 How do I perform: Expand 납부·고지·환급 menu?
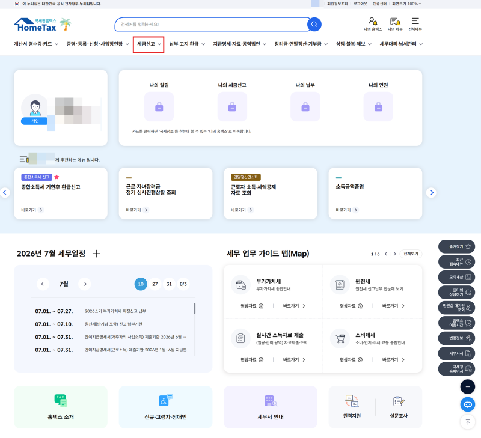pos(187,44)
